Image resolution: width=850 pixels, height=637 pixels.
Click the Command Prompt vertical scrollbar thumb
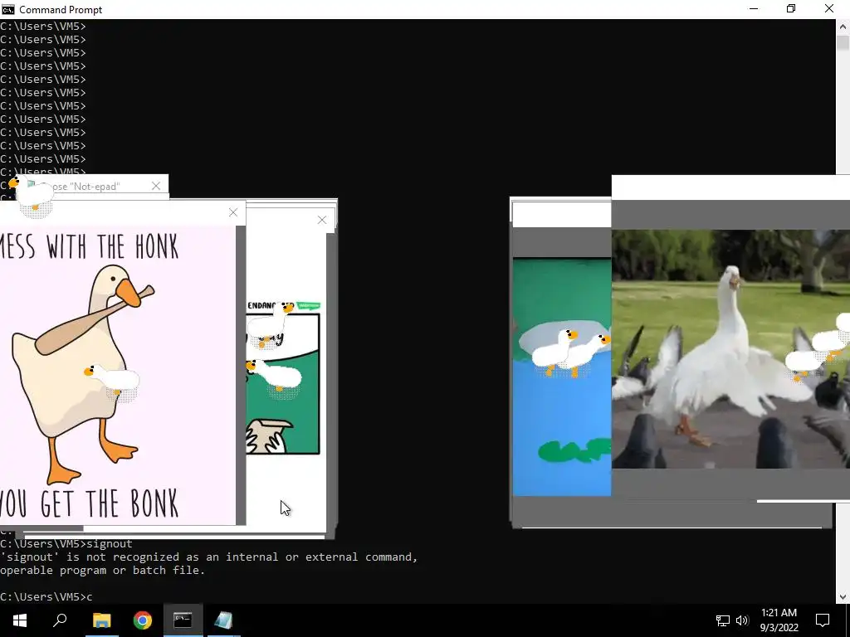843,43
